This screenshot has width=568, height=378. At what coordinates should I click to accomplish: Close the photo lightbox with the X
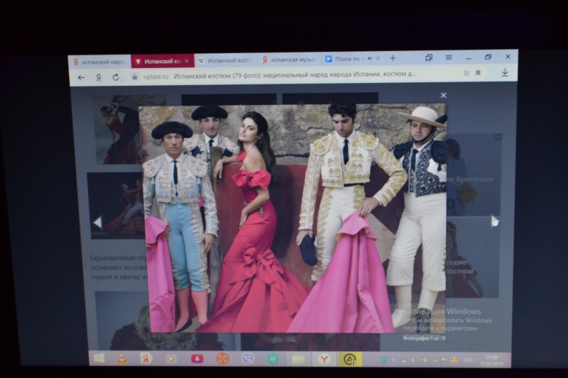point(443,95)
